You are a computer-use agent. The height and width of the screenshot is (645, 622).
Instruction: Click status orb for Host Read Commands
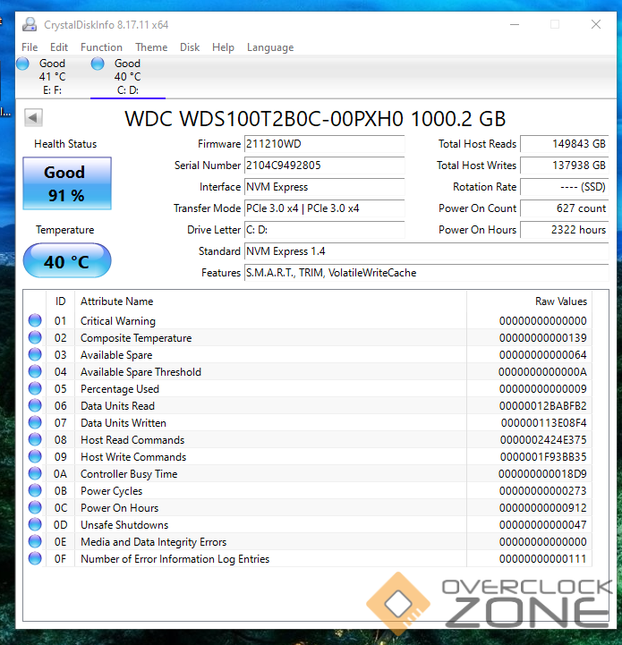[35, 439]
